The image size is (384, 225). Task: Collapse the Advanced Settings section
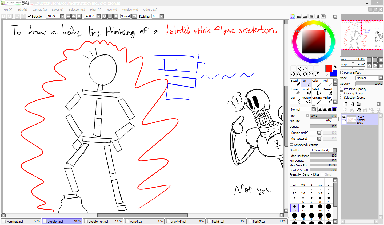291,145
